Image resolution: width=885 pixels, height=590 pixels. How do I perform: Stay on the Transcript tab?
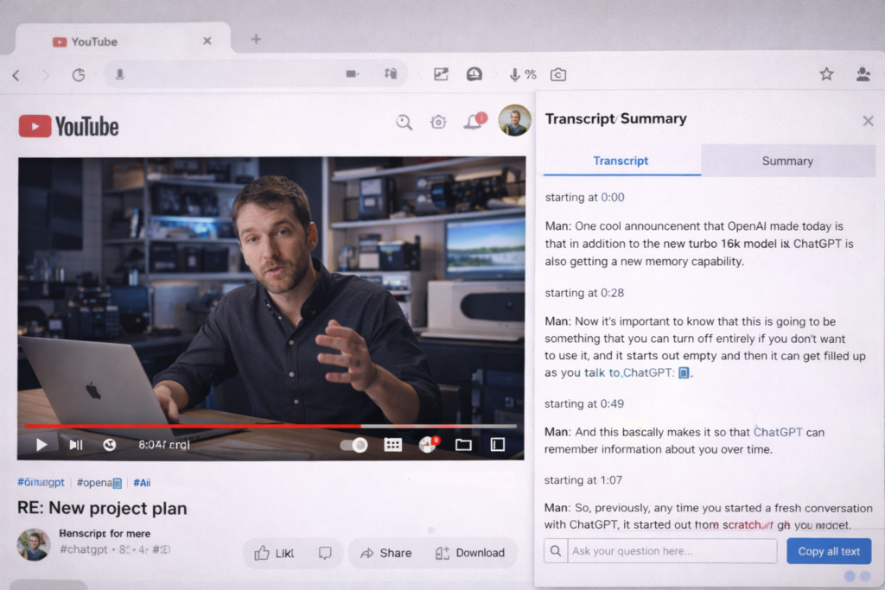pos(621,161)
